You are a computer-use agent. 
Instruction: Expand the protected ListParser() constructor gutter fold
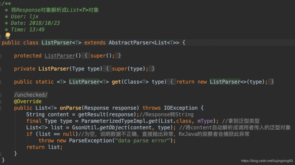1,56
